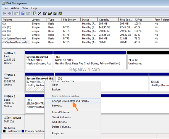
Task: Choose Properties in the context menu
Action: (x=73, y=133)
